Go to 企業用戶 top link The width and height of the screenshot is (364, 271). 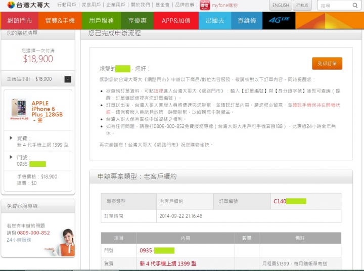click(116, 5)
